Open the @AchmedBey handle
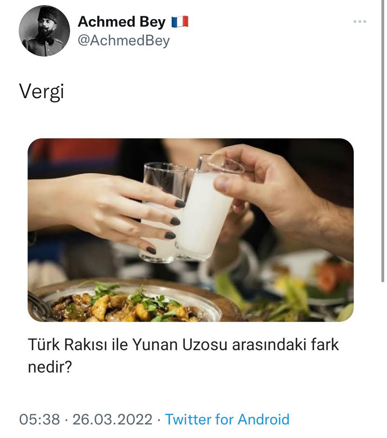 [124, 41]
